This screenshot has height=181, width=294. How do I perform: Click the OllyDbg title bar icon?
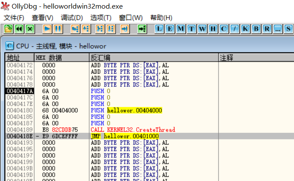[x=5, y=6]
